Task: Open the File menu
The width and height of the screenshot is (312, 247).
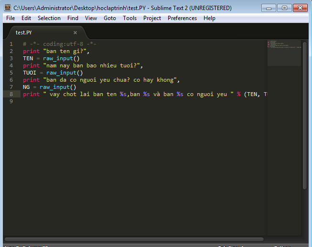Action: [x=11, y=18]
